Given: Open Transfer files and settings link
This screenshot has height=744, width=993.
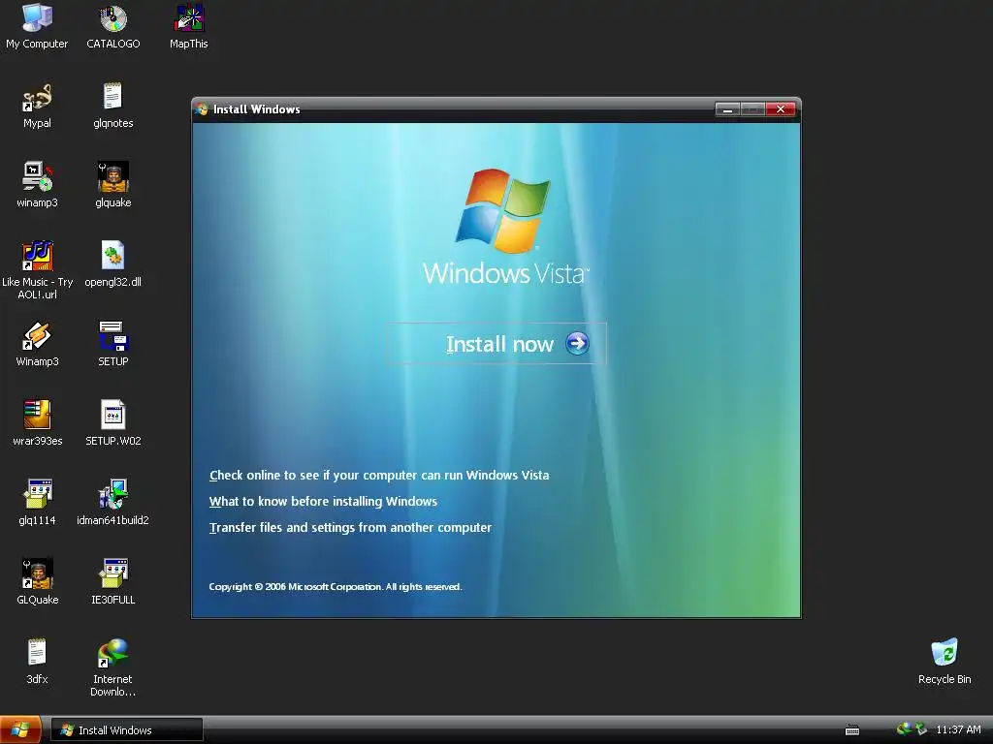Looking at the screenshot, I should click(350, 528).
